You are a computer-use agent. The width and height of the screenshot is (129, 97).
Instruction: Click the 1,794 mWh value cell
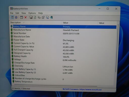click(68, 70)
